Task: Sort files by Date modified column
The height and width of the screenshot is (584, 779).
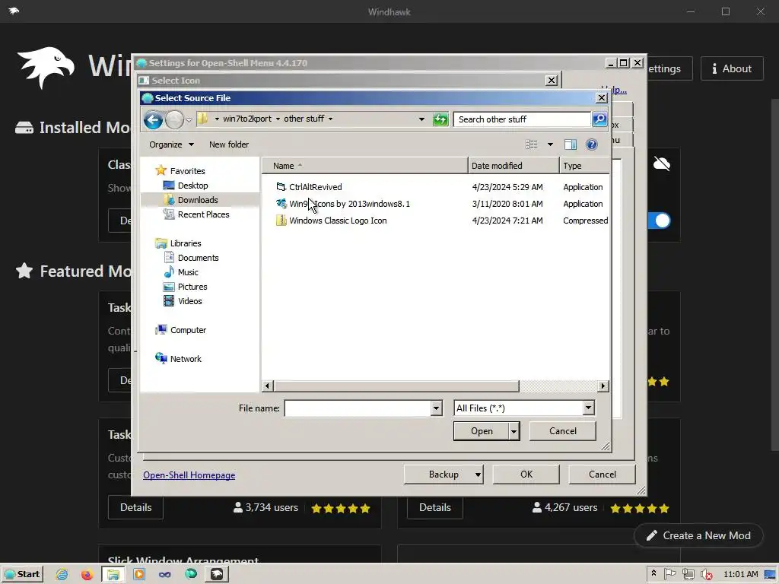Action: tap(514, 166)
